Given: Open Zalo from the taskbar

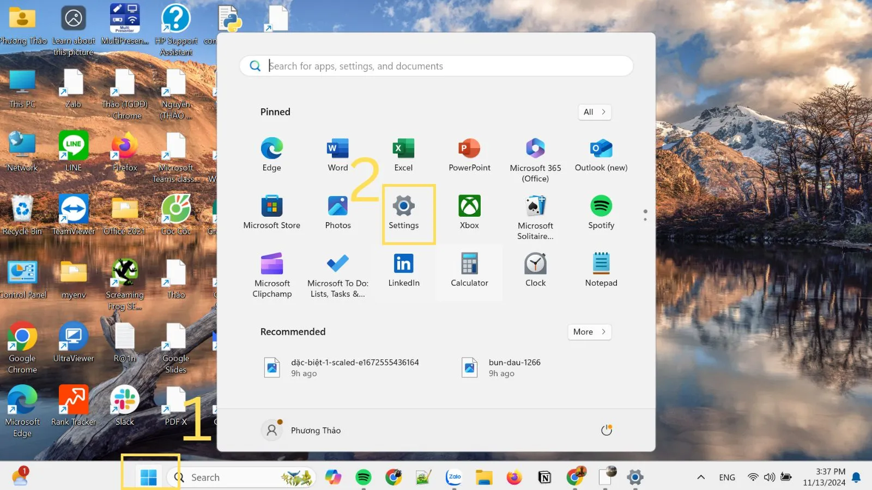Looking at the screenshot, I should click(454, 477).
